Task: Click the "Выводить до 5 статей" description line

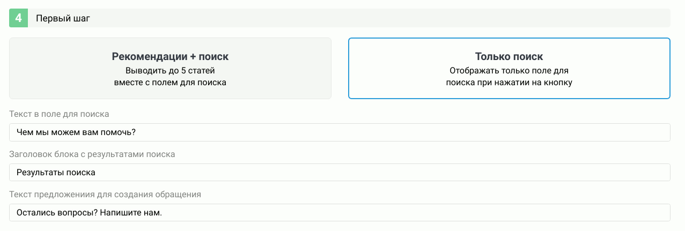Action: (170, 70)
